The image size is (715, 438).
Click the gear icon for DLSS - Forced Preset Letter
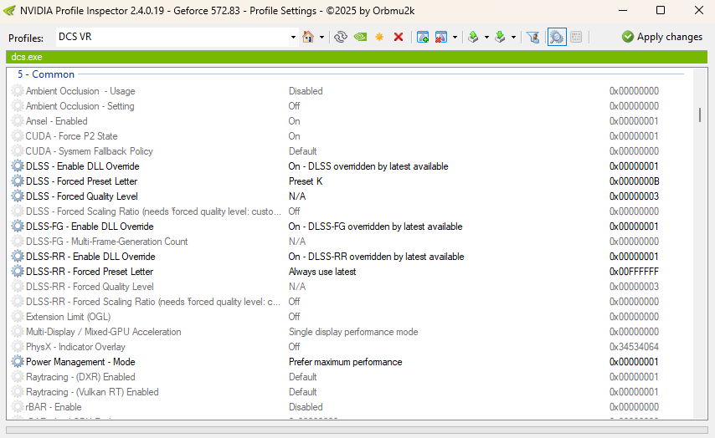(18, 181)
